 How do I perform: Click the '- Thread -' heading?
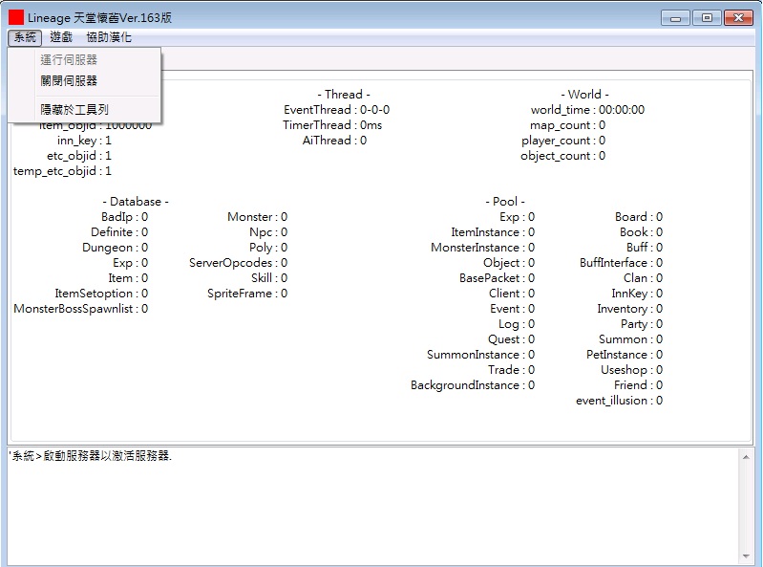(344, 94)
